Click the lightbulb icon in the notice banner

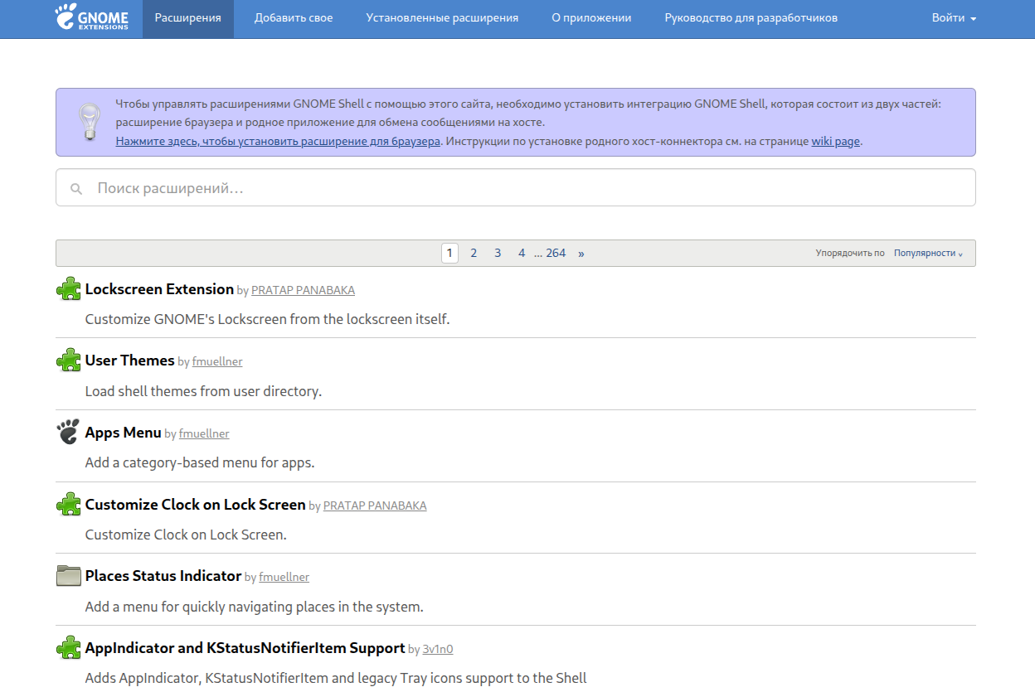click(x=89, y=122)
